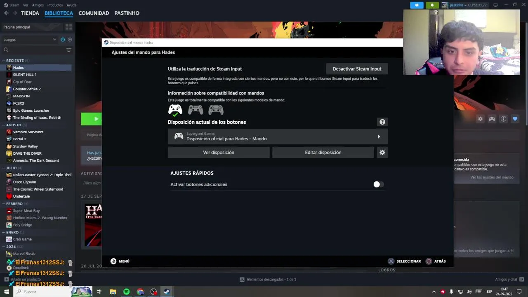Collapse the ENERO section
Viewport: 528px width, 297px height.
[x=3, y=232]
